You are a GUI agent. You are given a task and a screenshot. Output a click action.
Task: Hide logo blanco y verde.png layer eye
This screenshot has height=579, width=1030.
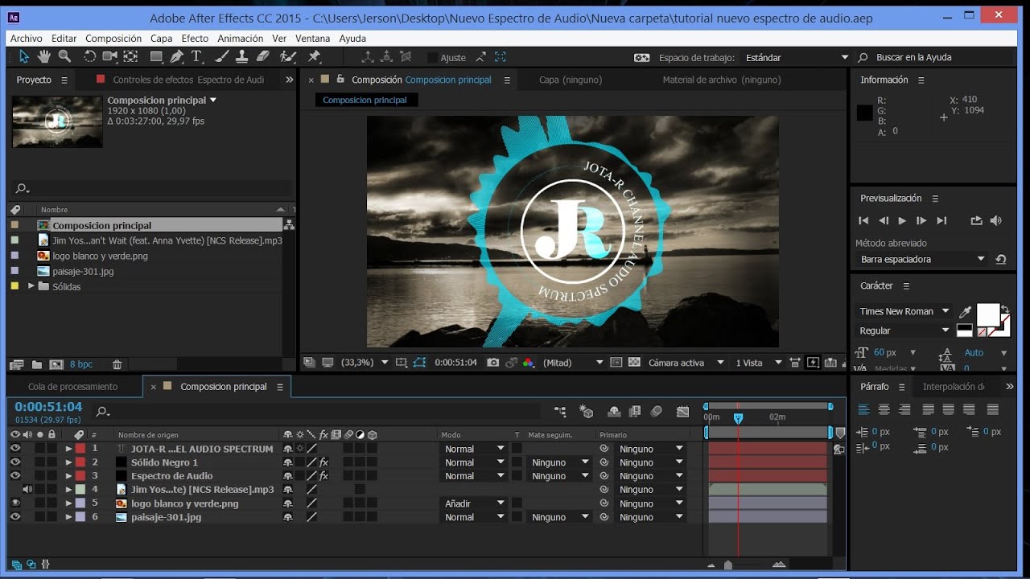click(15, 503)
